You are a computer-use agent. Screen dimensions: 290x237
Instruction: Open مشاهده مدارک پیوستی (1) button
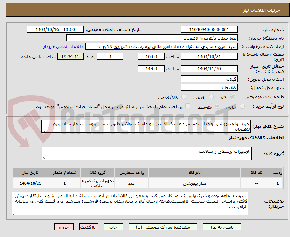coord(163,227)
